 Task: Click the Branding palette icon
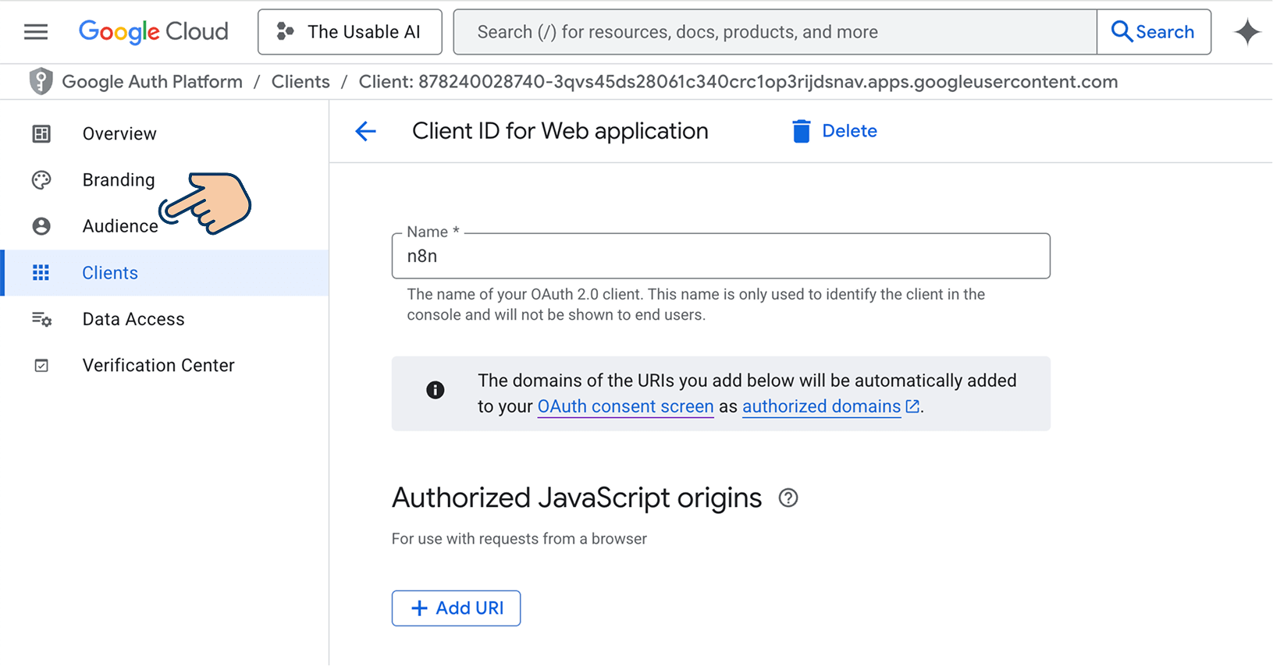pyautogui.click(x=41, y=180)
